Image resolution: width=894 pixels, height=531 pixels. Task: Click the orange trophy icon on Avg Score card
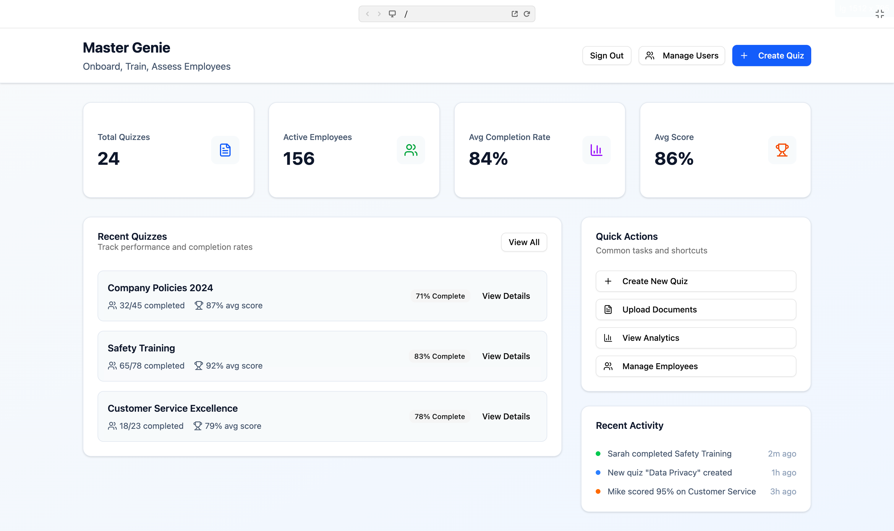pos(782,150)
